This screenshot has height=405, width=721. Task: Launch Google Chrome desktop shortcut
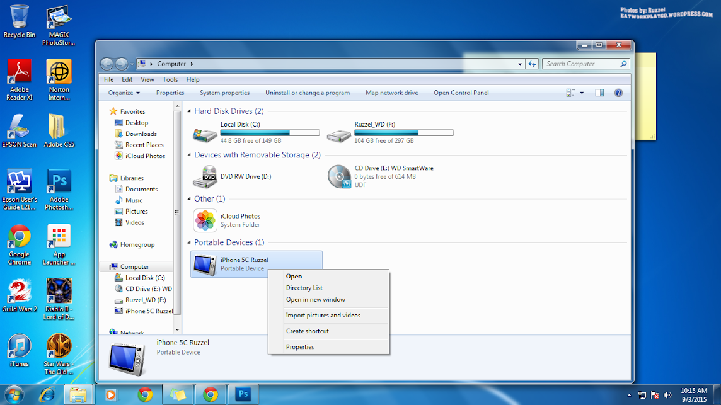(x=20, y=245)
